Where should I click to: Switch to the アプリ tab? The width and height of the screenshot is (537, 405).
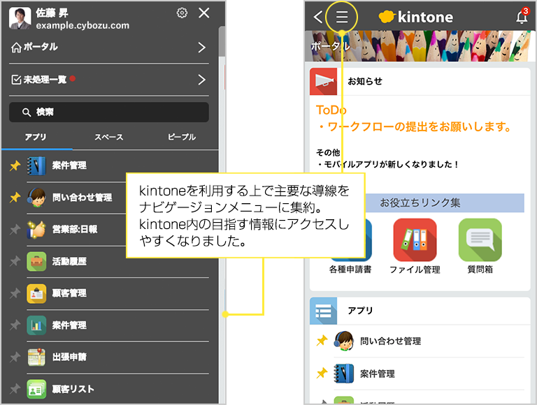[x=36, y=137]
